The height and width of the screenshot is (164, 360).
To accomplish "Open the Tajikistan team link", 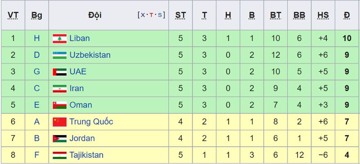I will [86, 155].
